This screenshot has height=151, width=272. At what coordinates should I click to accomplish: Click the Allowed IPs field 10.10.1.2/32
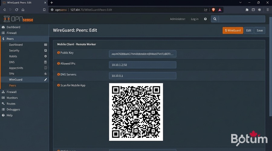coord(143,65)
